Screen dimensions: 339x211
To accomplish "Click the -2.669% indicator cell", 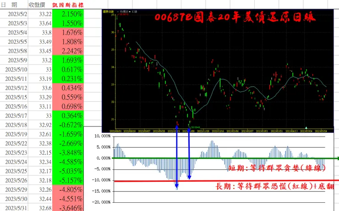I will coord(68,143).
